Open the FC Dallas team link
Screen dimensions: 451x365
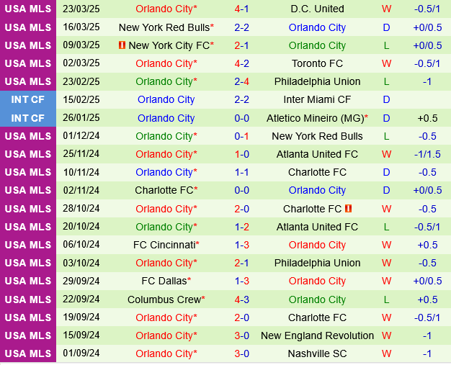164,281
